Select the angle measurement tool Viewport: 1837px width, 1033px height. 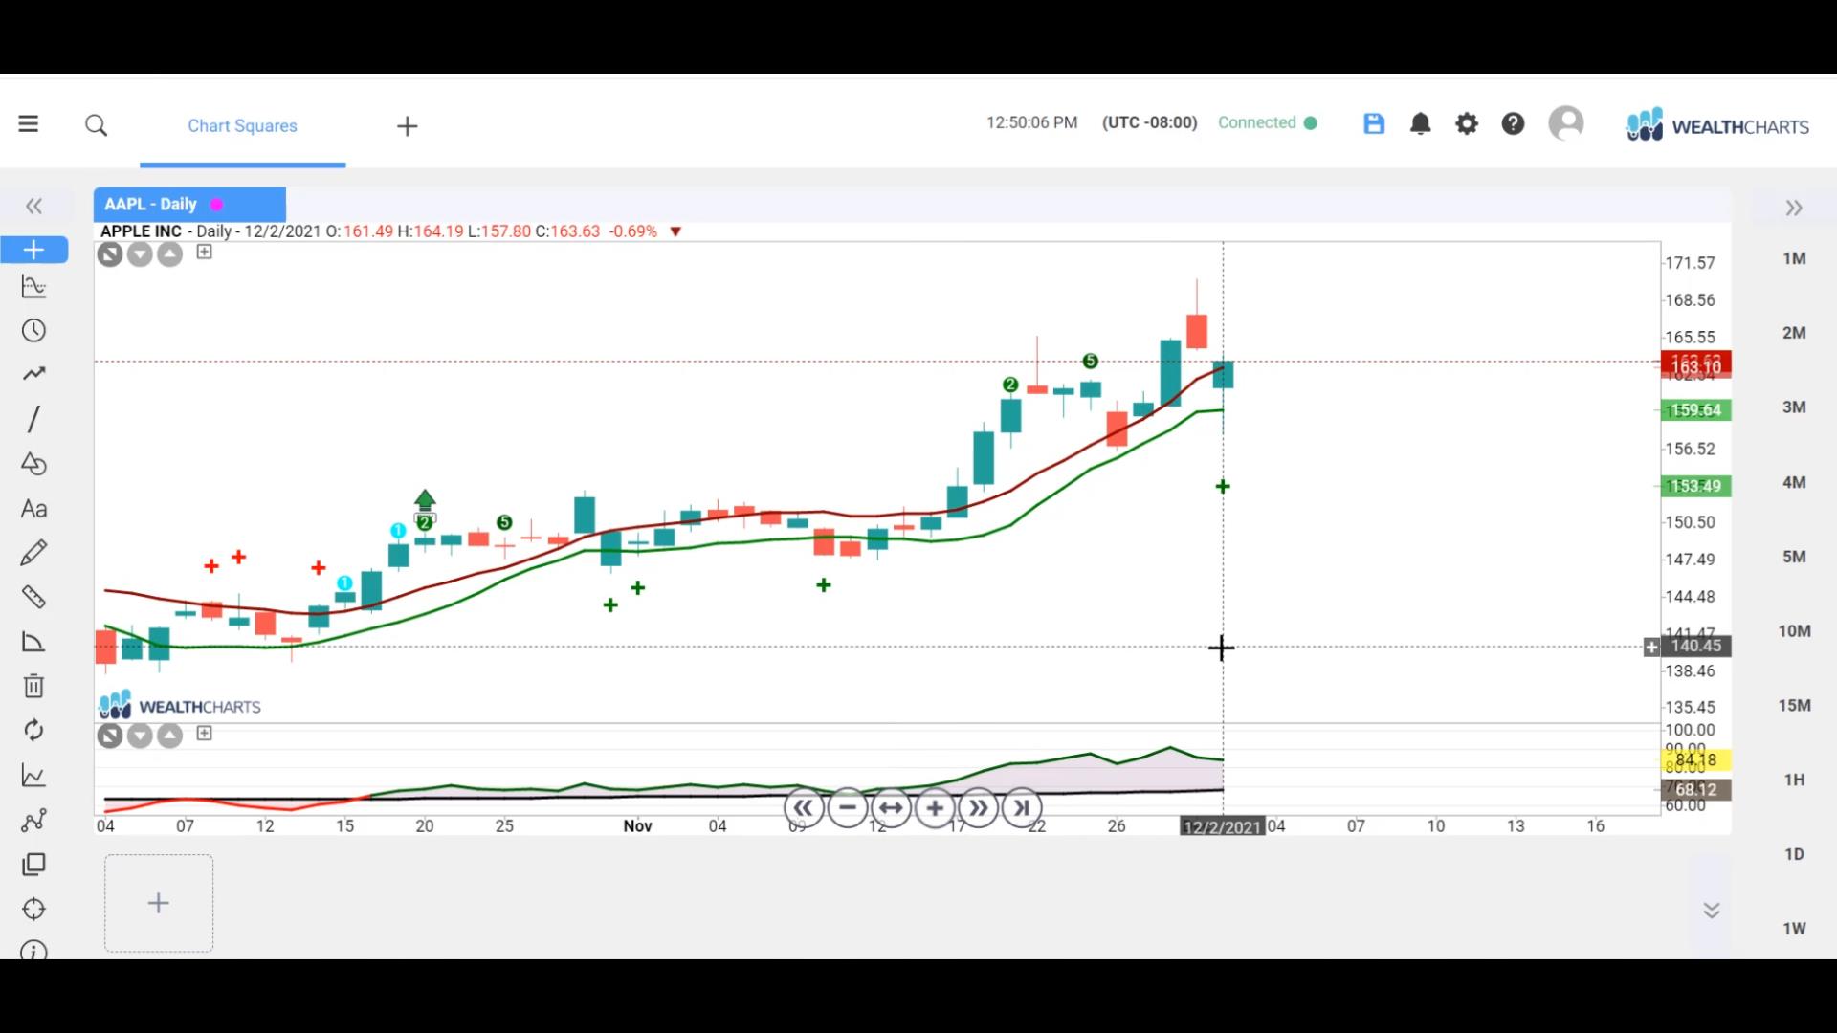coord(33,642)
